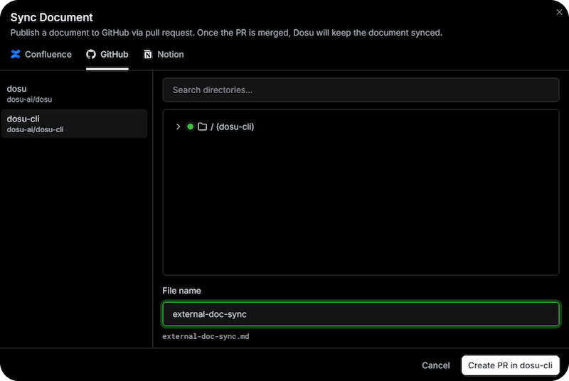
Task: Select the GitHub tab label
Action: point(114,55)
